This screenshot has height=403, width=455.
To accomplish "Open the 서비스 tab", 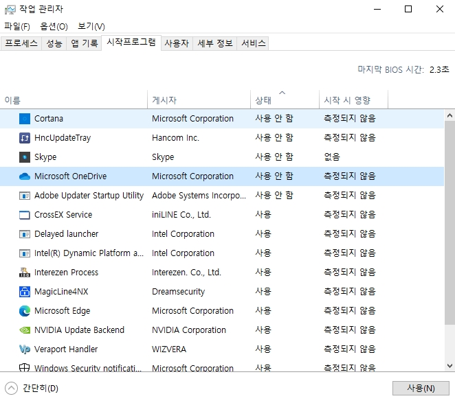I will click(x=254, y=43).
